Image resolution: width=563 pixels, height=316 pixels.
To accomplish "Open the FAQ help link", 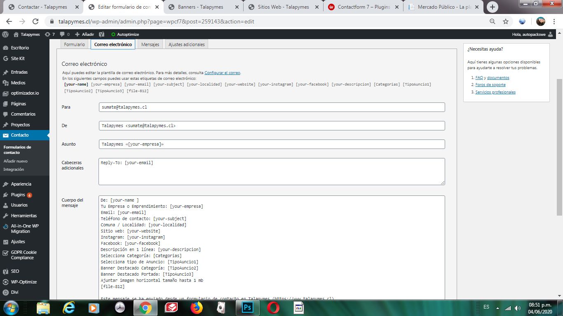I will (x=479, y=78).
